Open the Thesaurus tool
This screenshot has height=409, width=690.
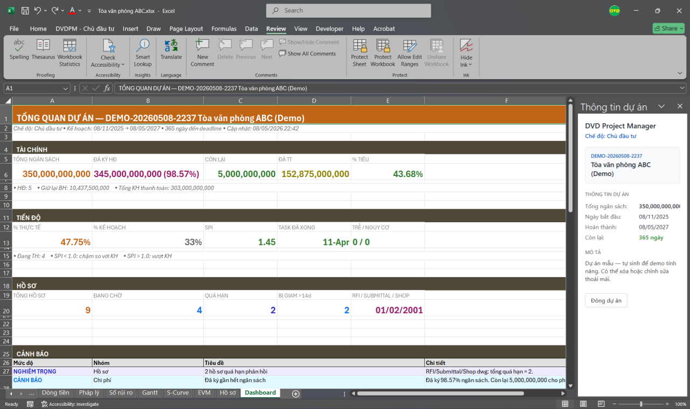click(43, 50)
